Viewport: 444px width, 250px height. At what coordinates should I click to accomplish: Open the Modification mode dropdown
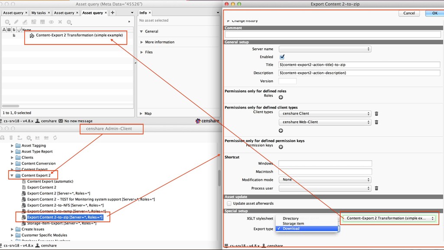click(325, 179)
